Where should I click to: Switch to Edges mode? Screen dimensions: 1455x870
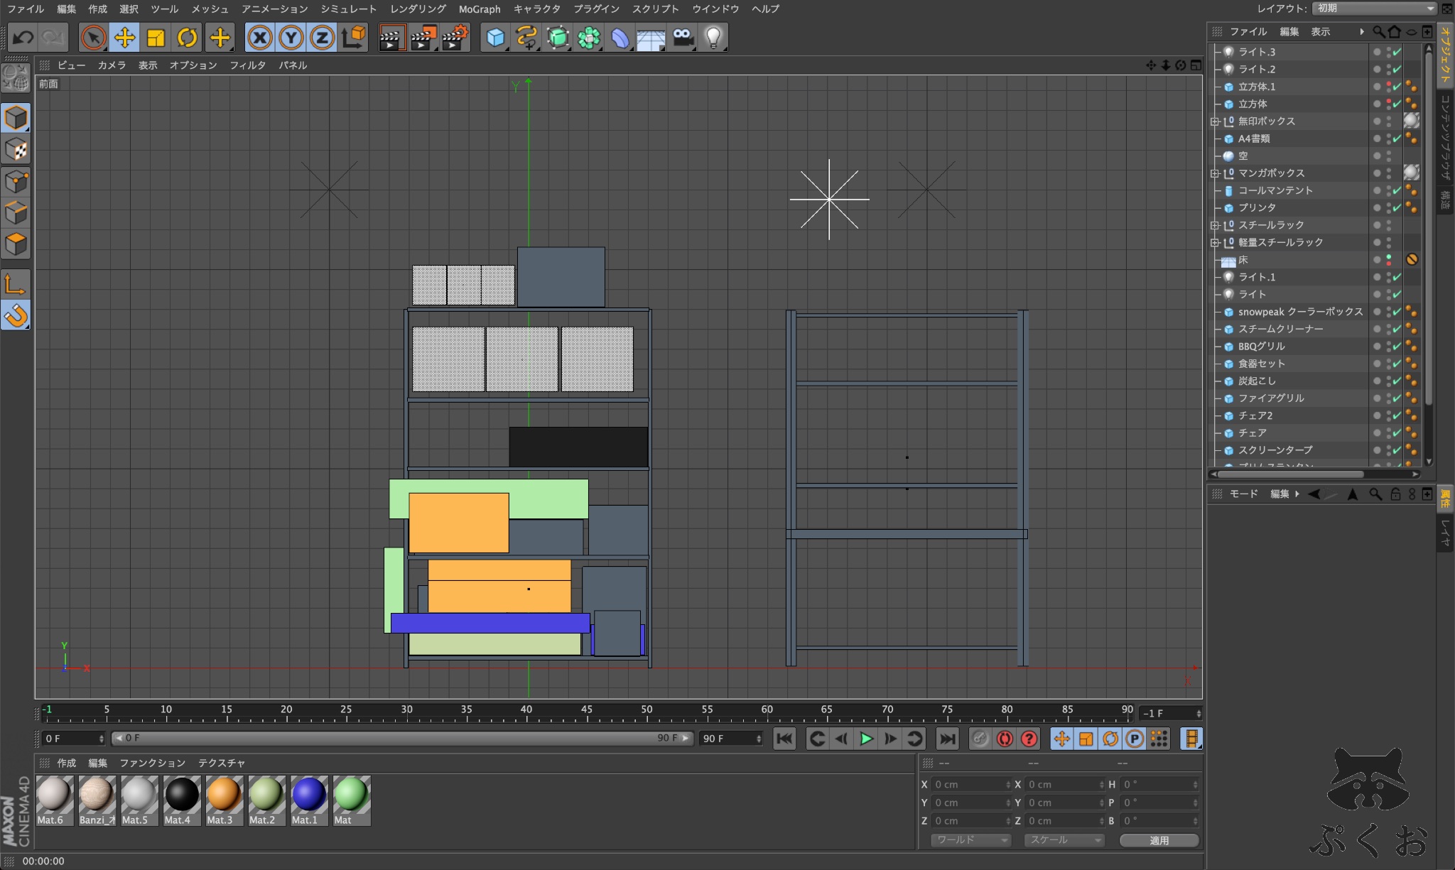[x=16, y=213]
